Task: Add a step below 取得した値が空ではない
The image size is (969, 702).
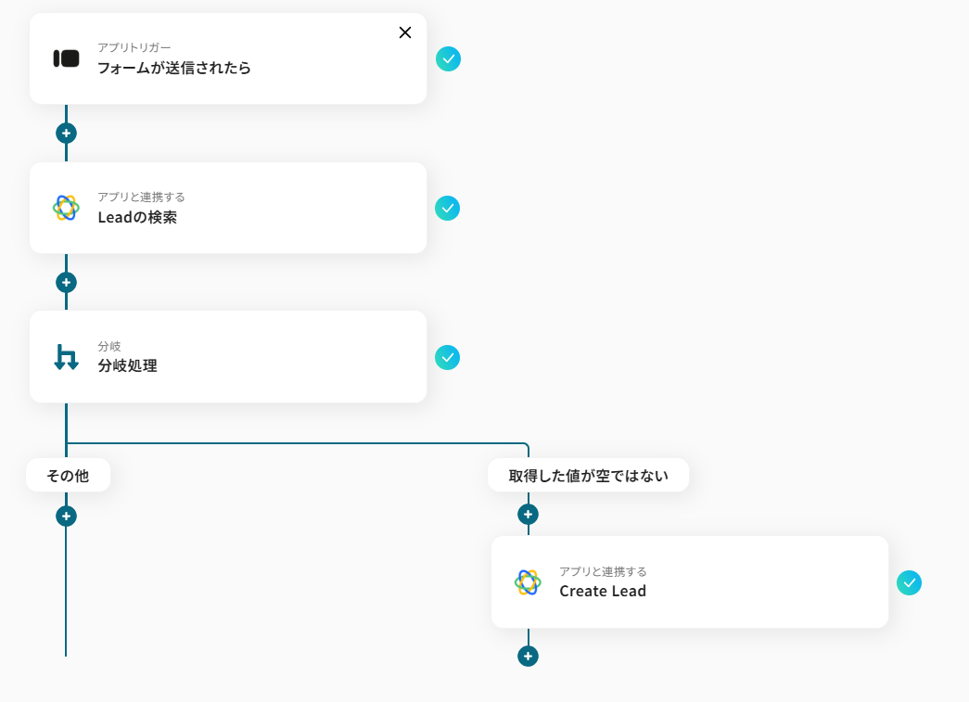Action: click(528, 514)
